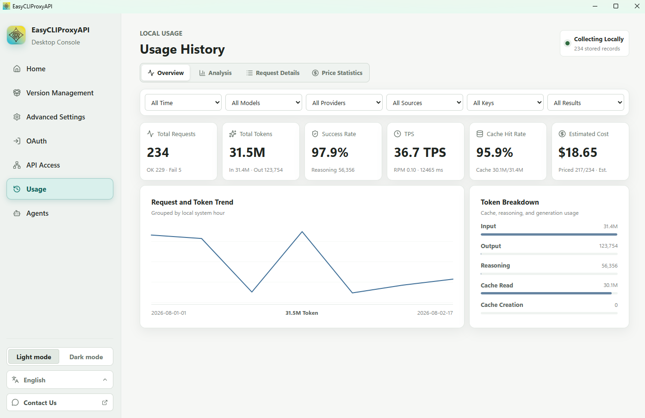Screen dimensions: 645x418
Task: Open the All Models filter dropdown
Action: 264,102
